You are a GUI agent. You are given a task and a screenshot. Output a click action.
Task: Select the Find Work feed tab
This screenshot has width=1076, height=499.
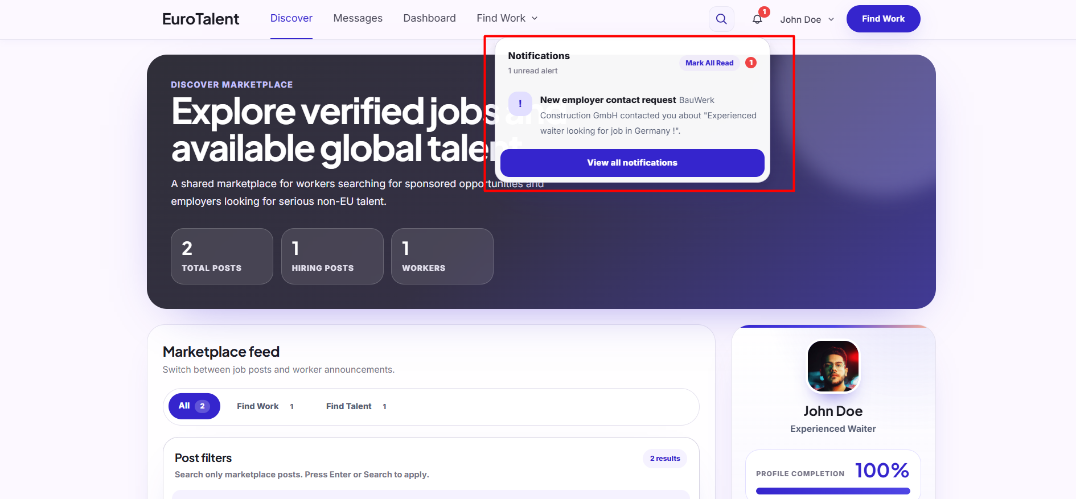click(x=265, y=406)
